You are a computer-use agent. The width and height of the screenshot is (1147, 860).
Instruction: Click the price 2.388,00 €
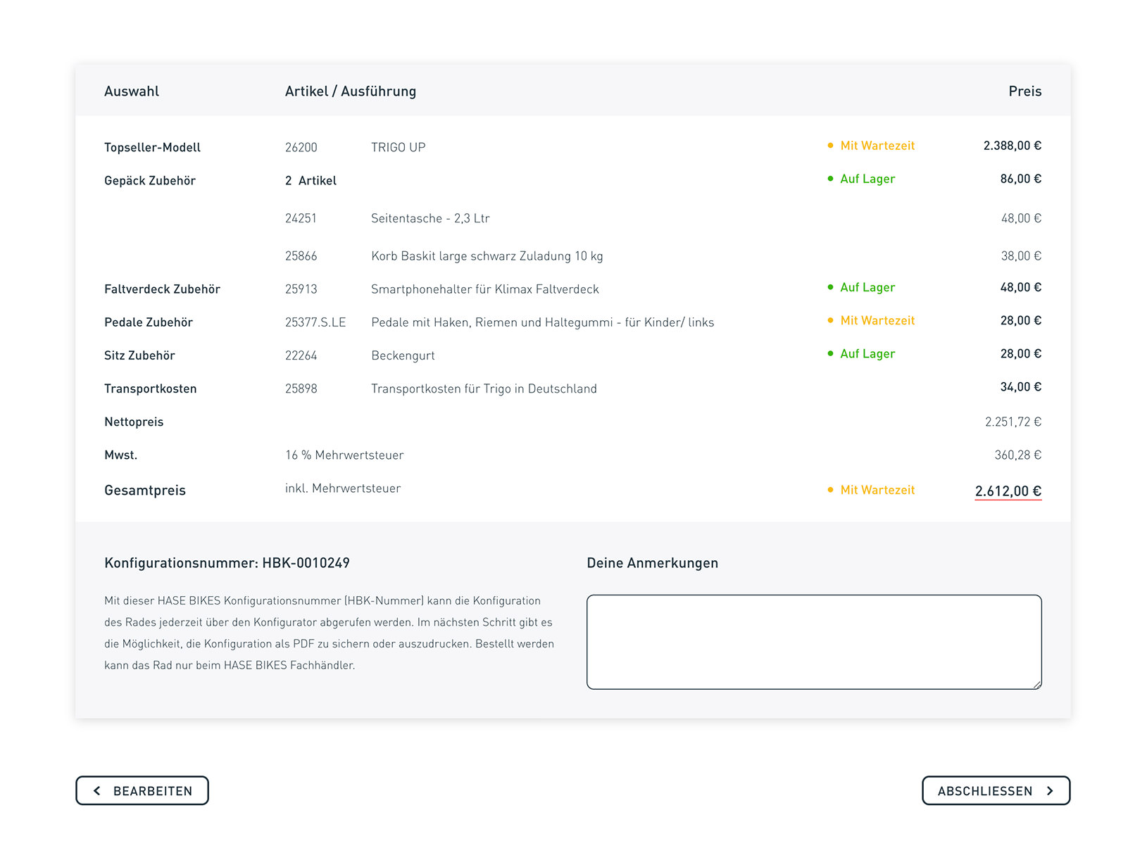click(x=1013, y=146)
